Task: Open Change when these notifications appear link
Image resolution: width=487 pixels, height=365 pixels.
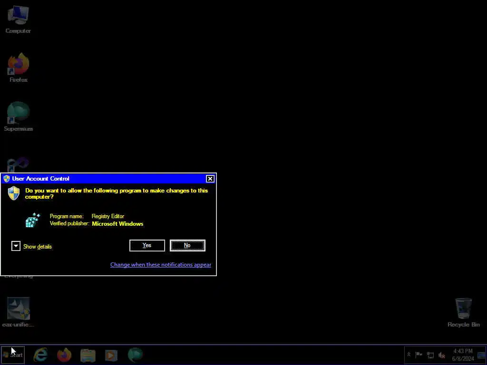Action: click(161, 264)
